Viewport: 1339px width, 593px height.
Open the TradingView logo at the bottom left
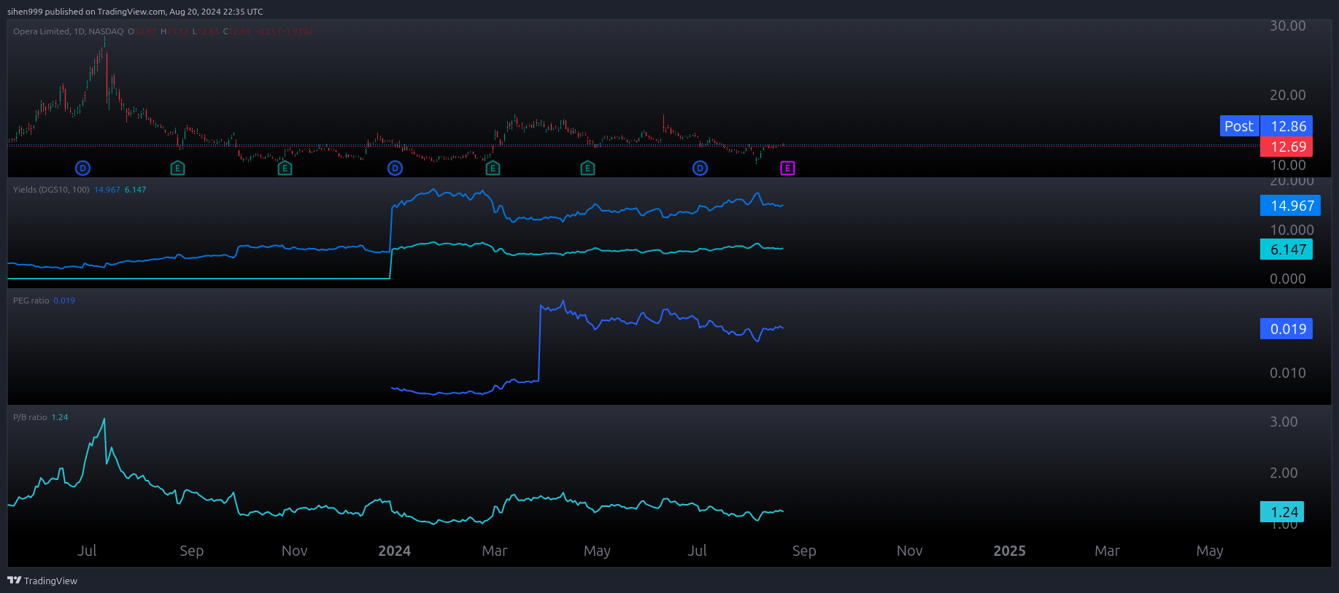click(x=42, y=581)
